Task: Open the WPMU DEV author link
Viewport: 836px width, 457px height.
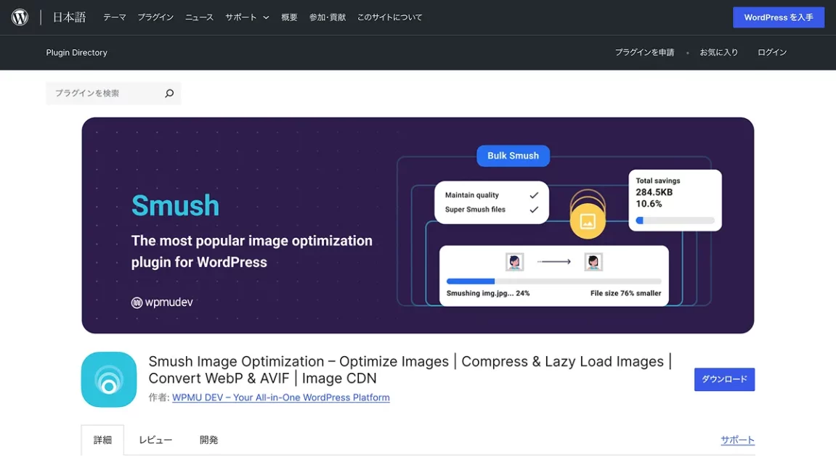Action: (x=280, y=398)
